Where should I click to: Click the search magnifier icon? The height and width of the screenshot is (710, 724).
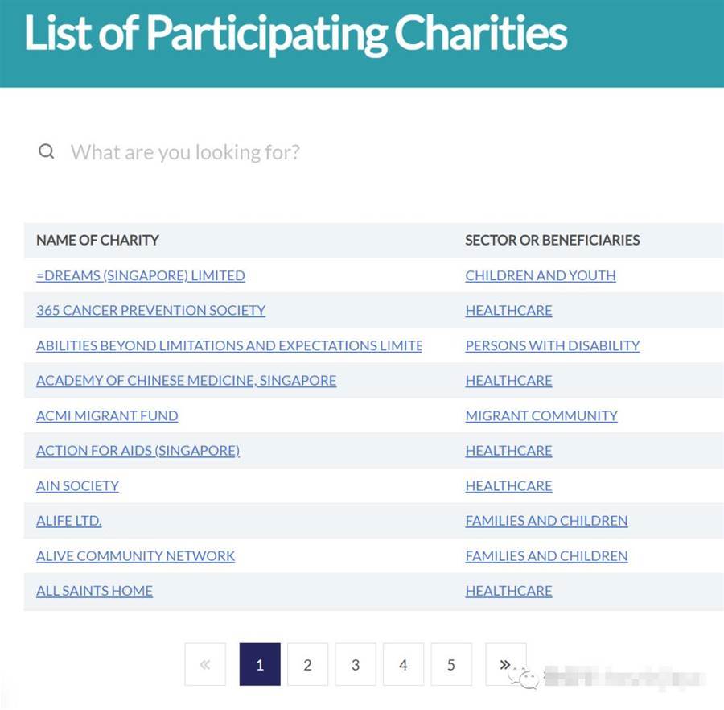click(x=47, y=151)
